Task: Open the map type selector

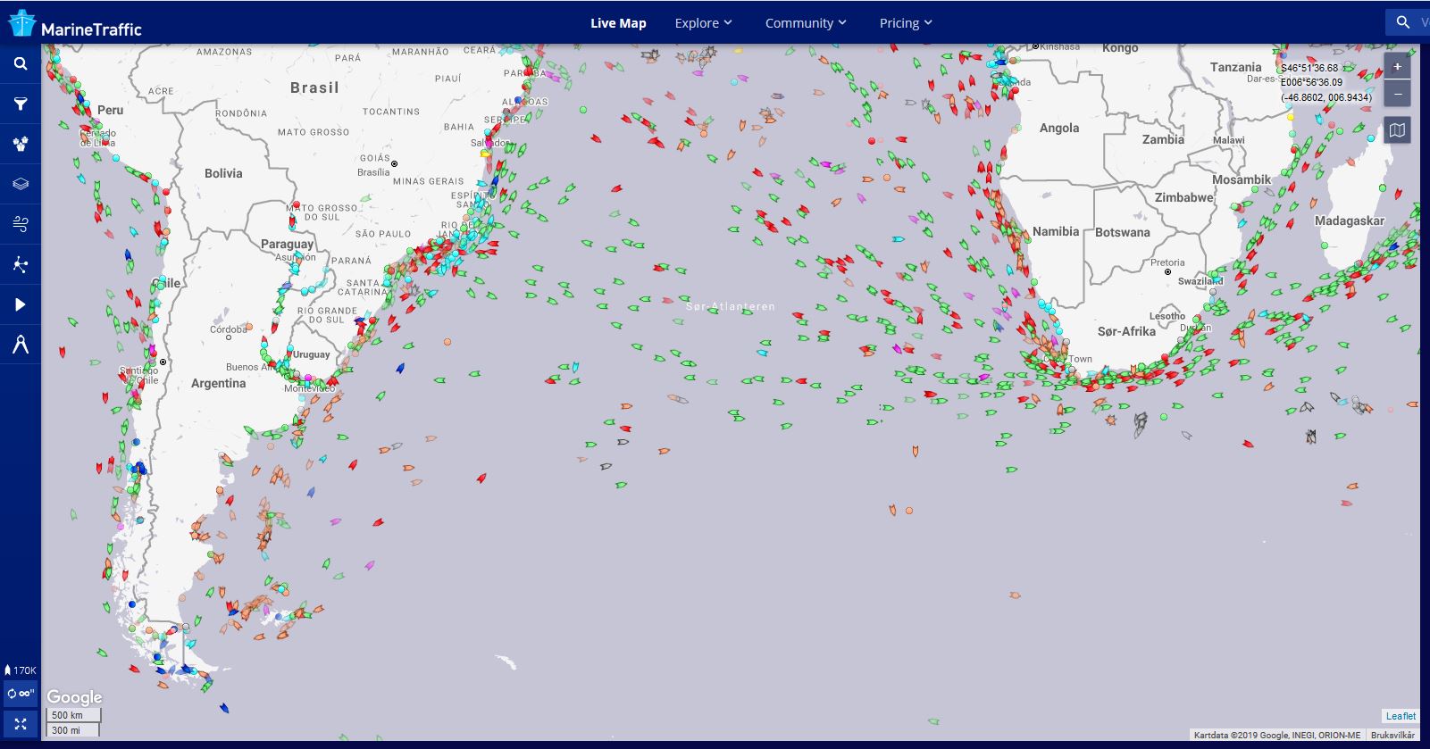Action: (1397, 130)
